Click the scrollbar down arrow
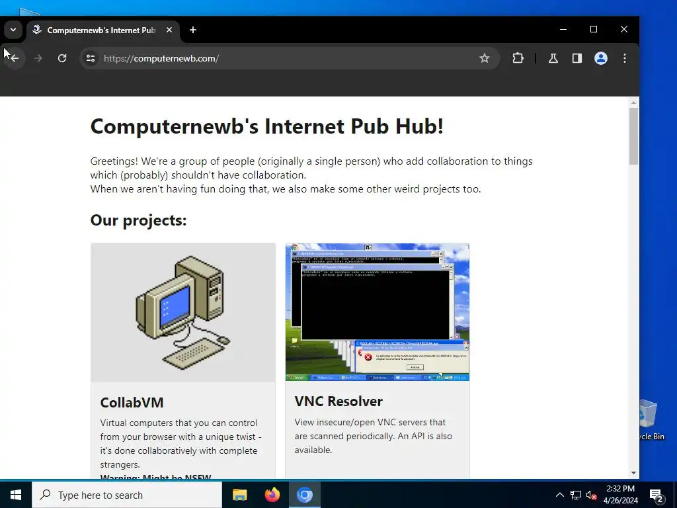 tap(633, 473)
